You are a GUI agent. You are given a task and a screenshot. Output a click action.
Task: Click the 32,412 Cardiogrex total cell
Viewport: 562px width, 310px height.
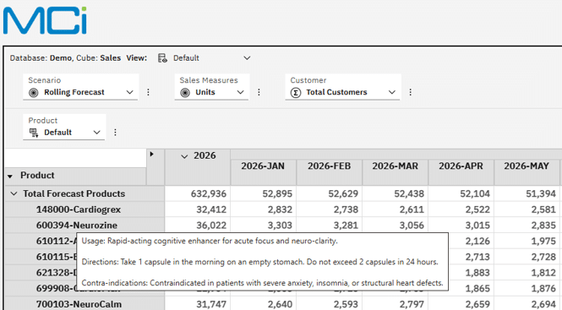(198, 209)
